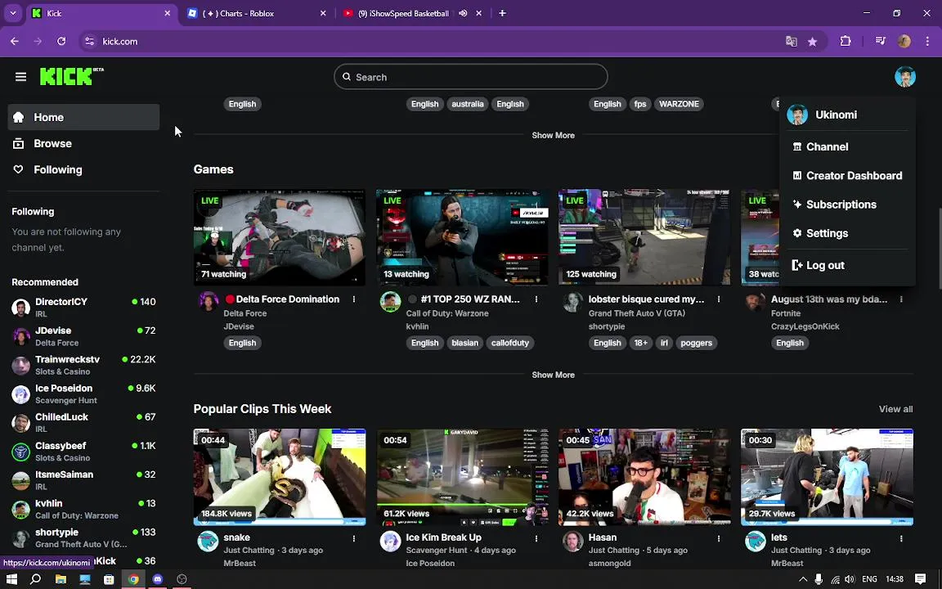Open Ice Poseidon recommended channel in sidebar
The height and width of the screenshot is (589, 942).
pos(83,393)
